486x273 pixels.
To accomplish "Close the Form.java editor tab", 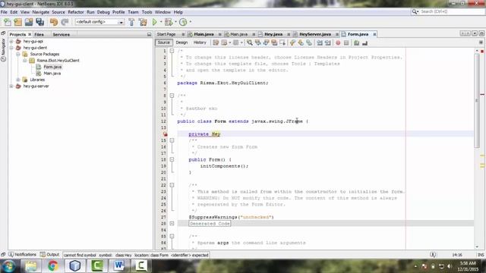I will [374, 34].
